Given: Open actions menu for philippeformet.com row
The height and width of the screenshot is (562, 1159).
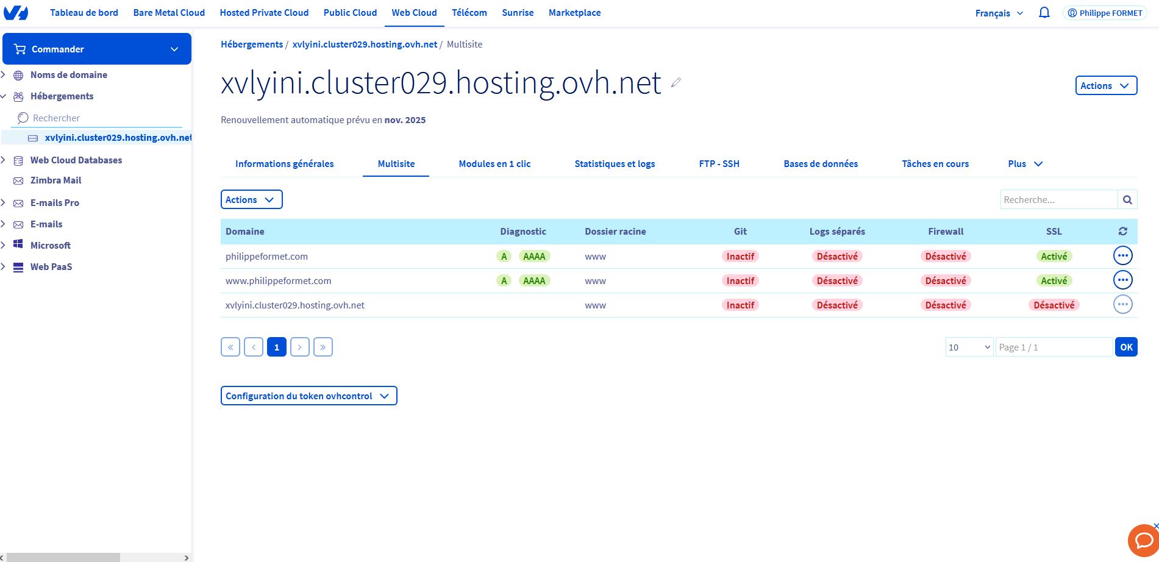Looking at the screenshot, I should tap(1122, 256).
